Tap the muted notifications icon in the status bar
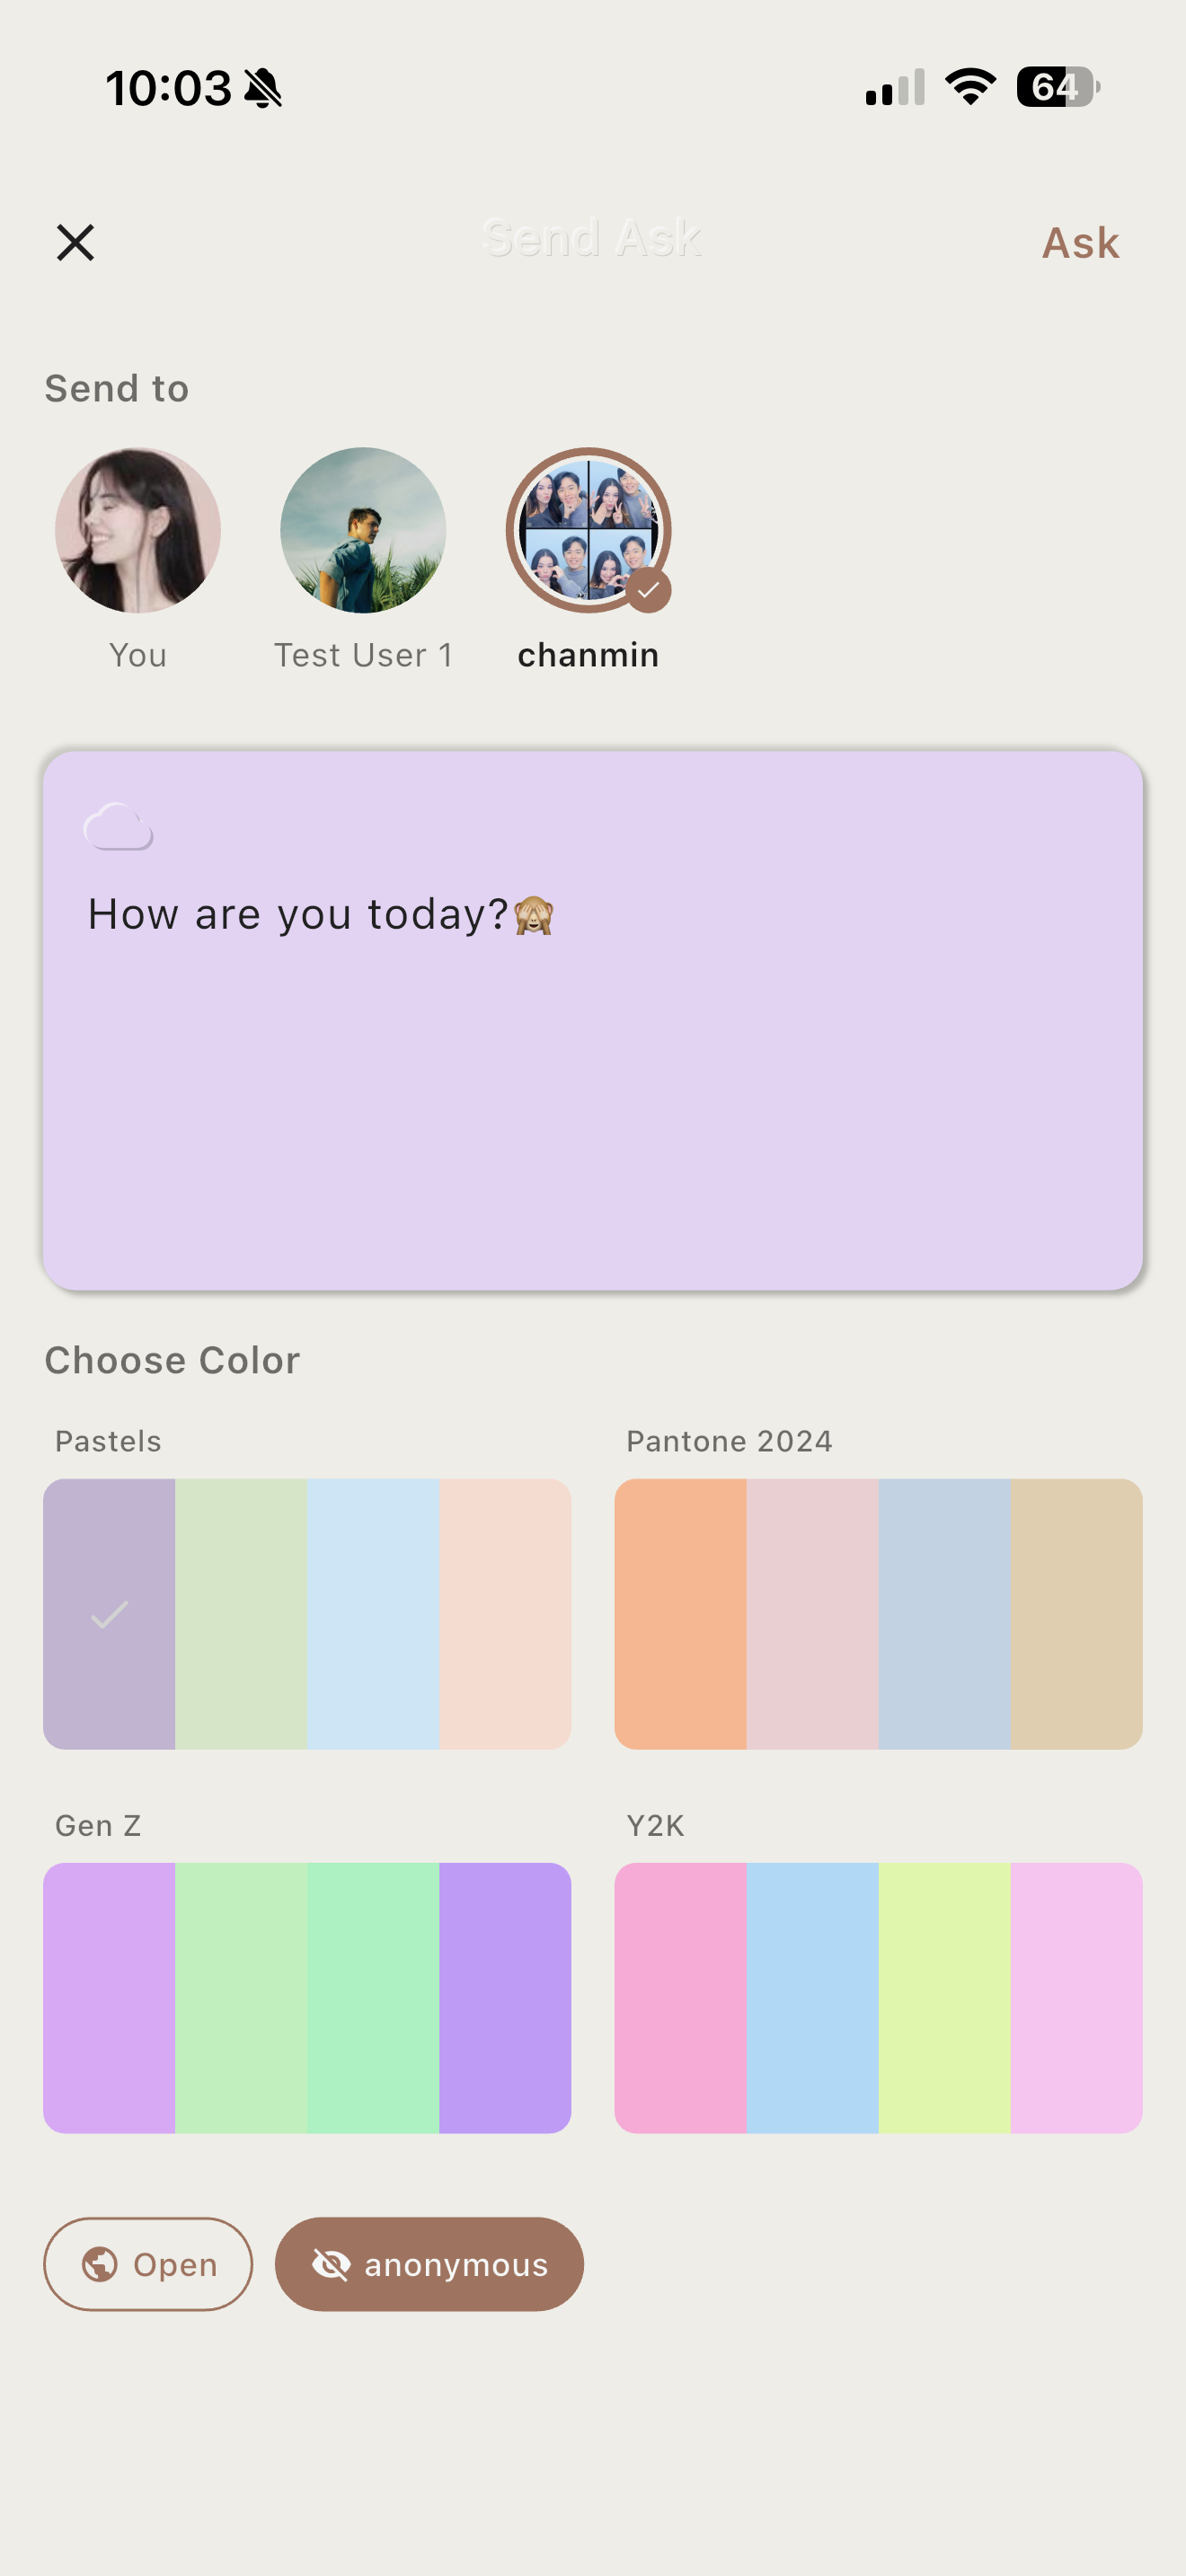The height and width of the screenshot is (2576, 1186). click(x=262, y=88)
